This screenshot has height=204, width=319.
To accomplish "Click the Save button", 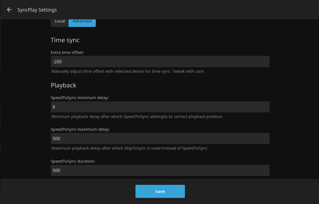I will 160,191.
